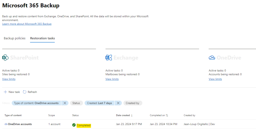The height and width of the screenshot is (131, 256).
Task: Click the green Completed checkmark icon
Action: tap(74, 125)
